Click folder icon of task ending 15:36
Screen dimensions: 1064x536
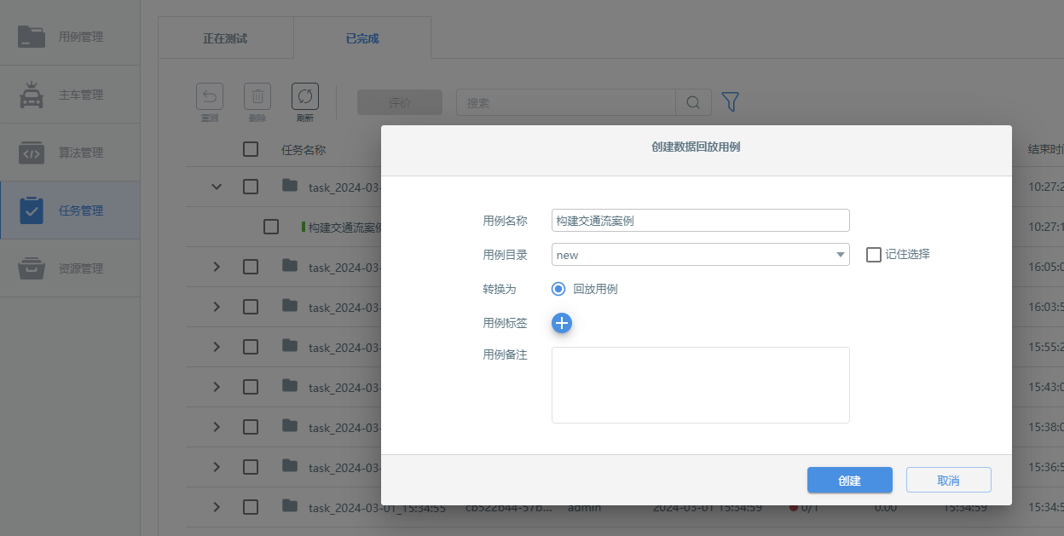pyautogui.click(x=290, y=466)
